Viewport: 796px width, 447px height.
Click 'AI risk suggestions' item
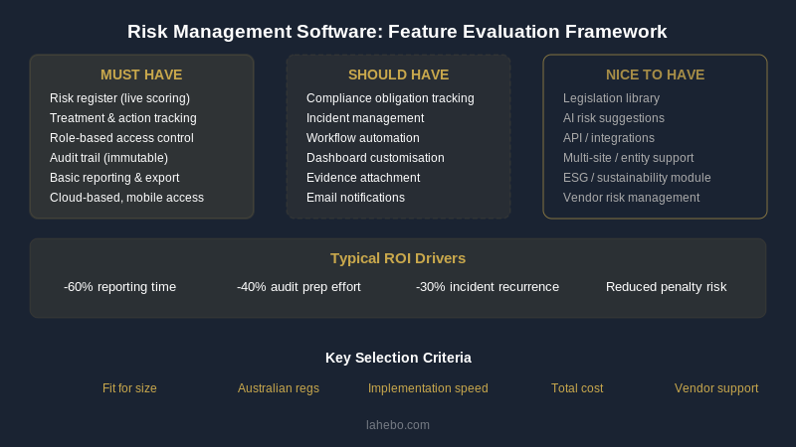point(613,118)
